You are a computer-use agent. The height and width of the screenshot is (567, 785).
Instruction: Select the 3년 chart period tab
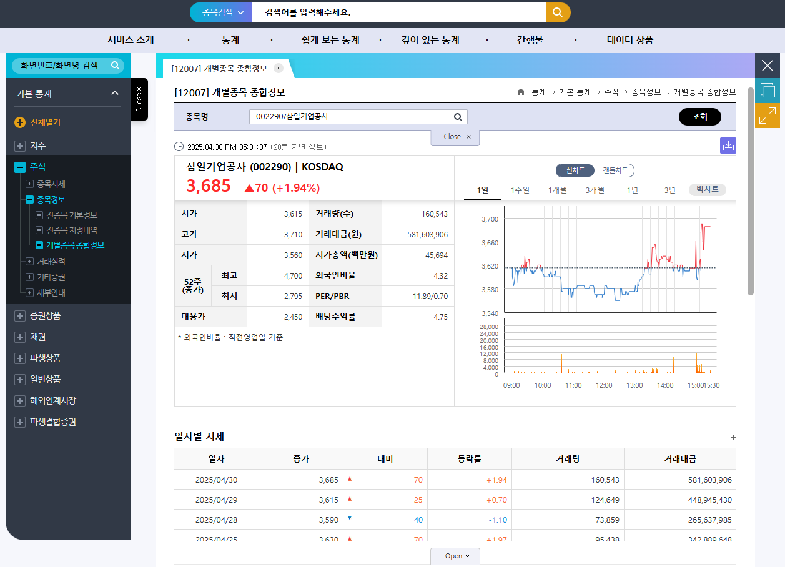[x=670, y=190]
